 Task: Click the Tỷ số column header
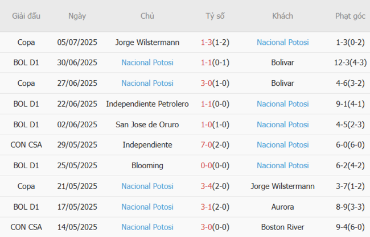pyautogui.click(x=215, y=16)
